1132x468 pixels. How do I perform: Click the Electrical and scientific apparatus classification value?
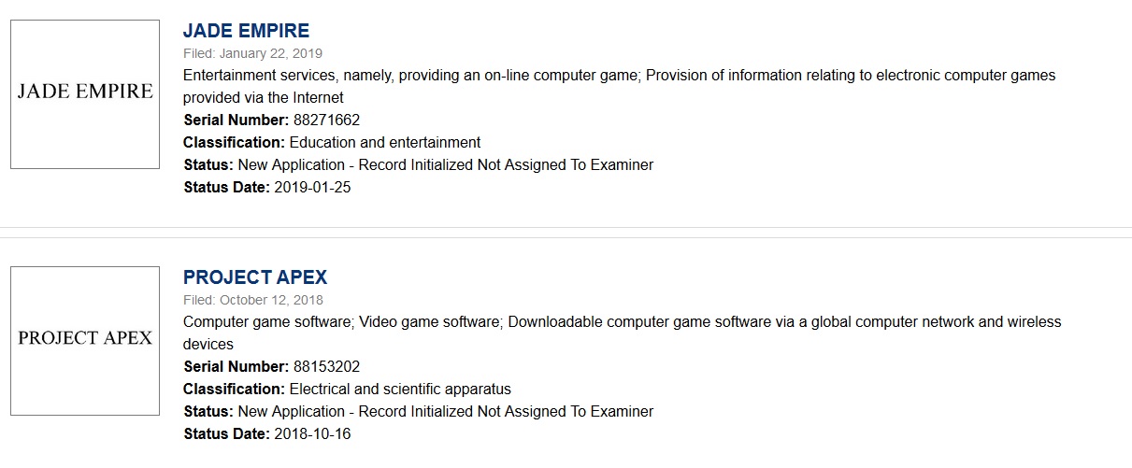[x=400, y=389]
